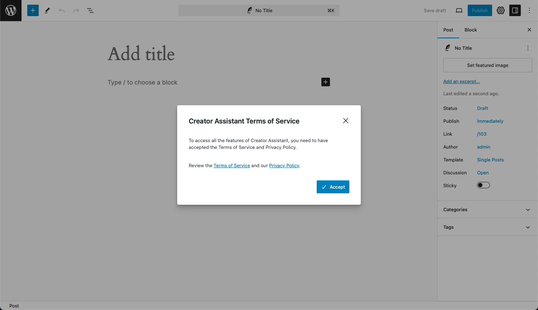
Task: Save the post as draft
Action: (x=435, y=10)
